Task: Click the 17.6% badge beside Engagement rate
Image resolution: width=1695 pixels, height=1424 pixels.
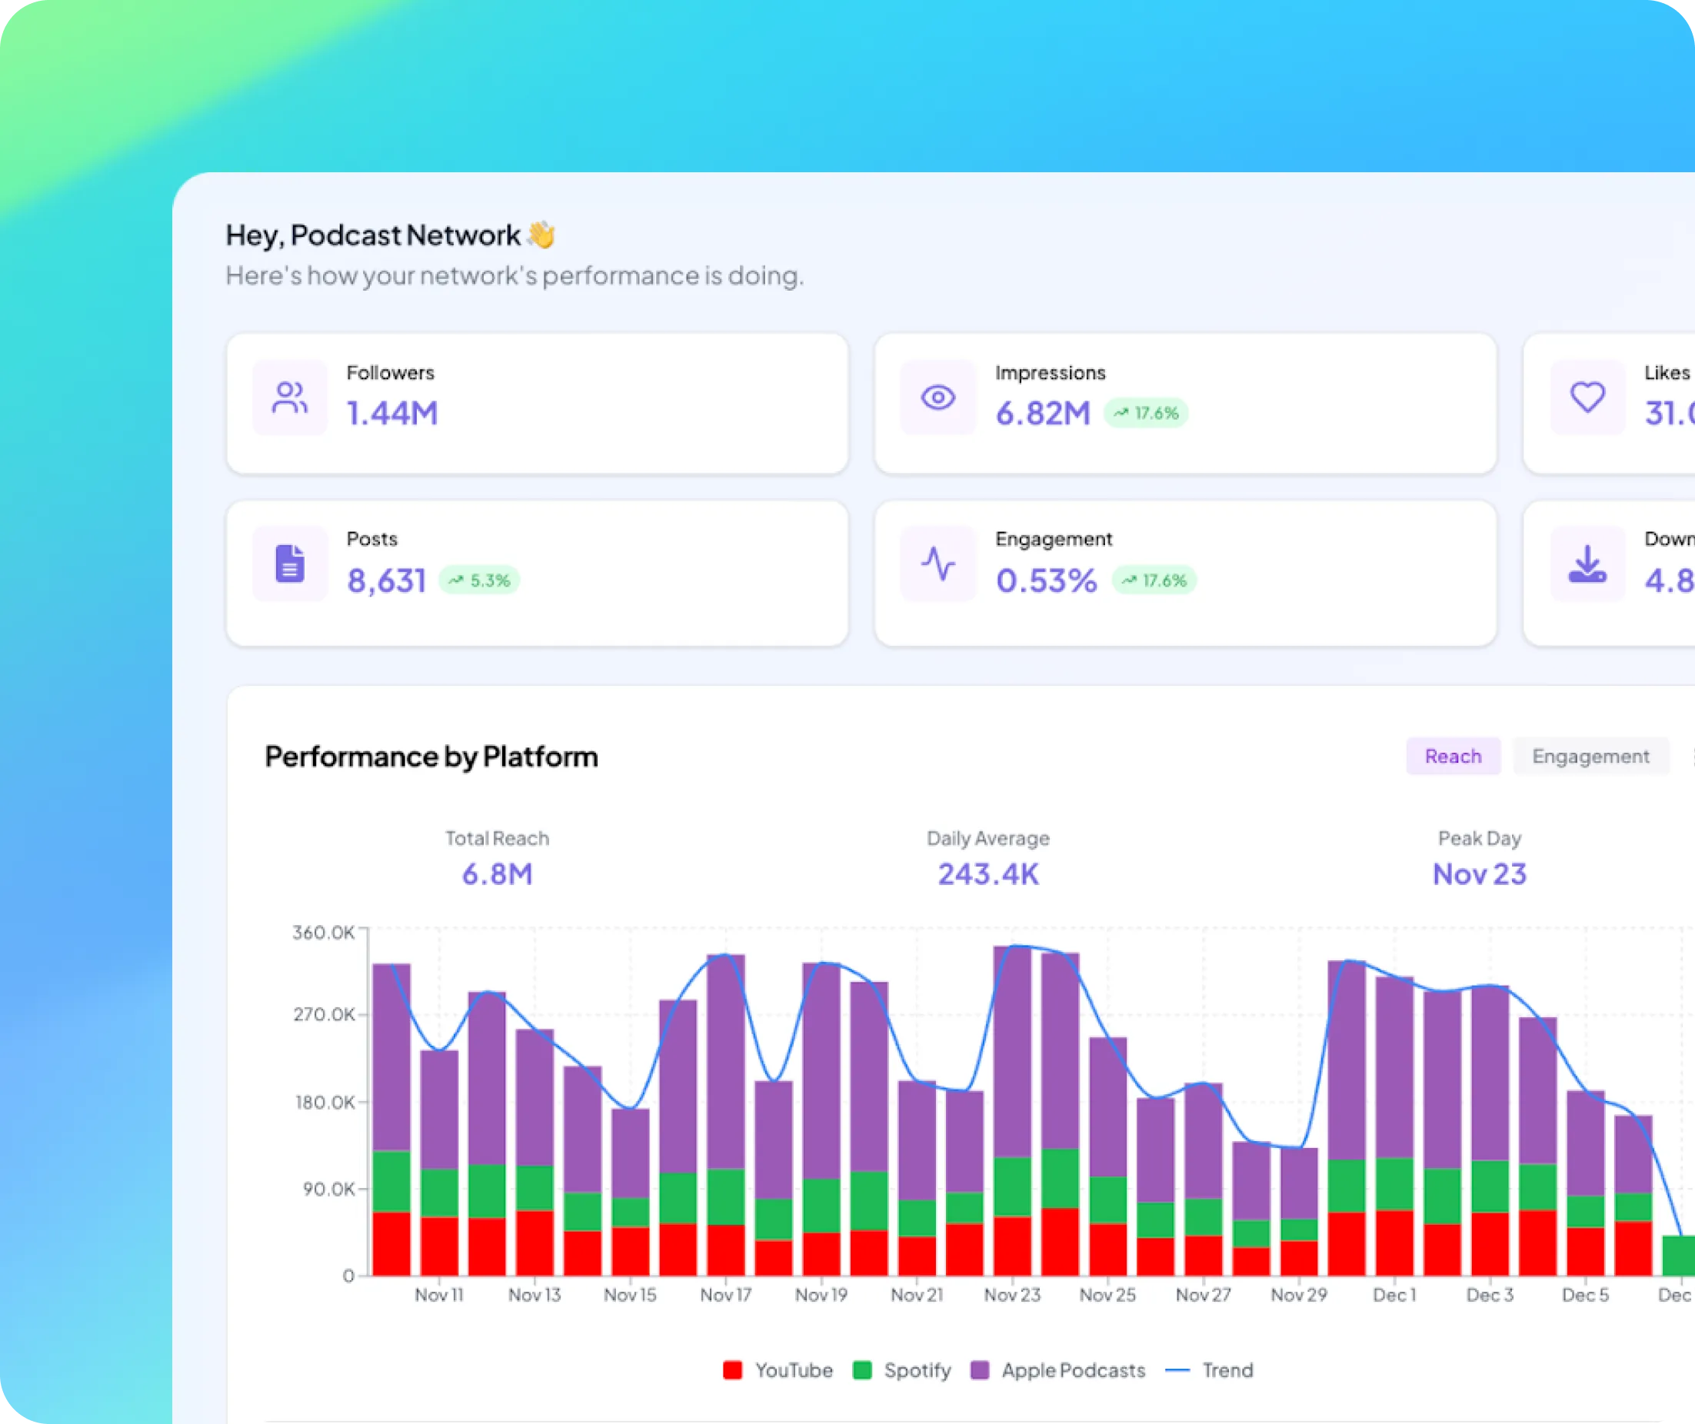Action: tap(1154, 581)
